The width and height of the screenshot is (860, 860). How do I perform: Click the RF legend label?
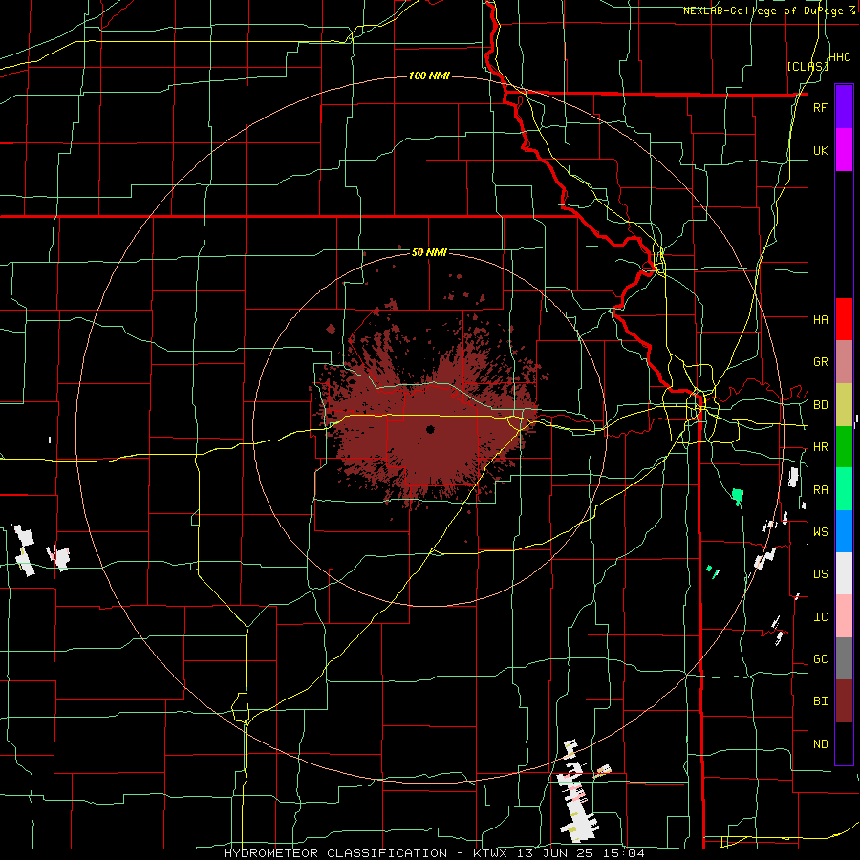[x=820, y=107]
